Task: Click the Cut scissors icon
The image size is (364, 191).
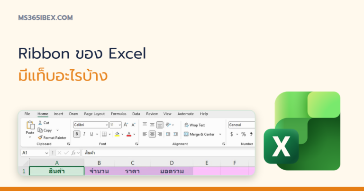Action: pyautogui.click(x=40, y=123)
